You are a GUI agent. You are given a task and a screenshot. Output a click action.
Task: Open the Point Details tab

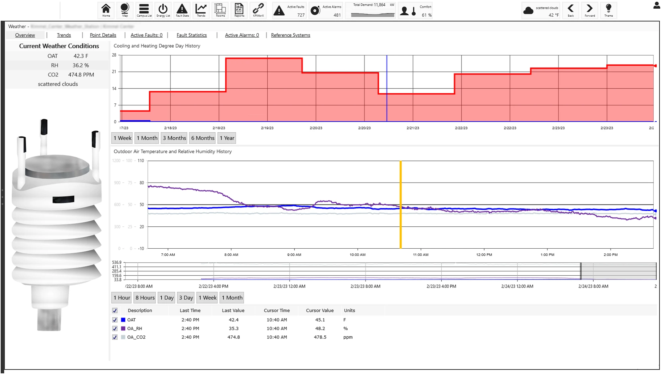tap(103, 35)
